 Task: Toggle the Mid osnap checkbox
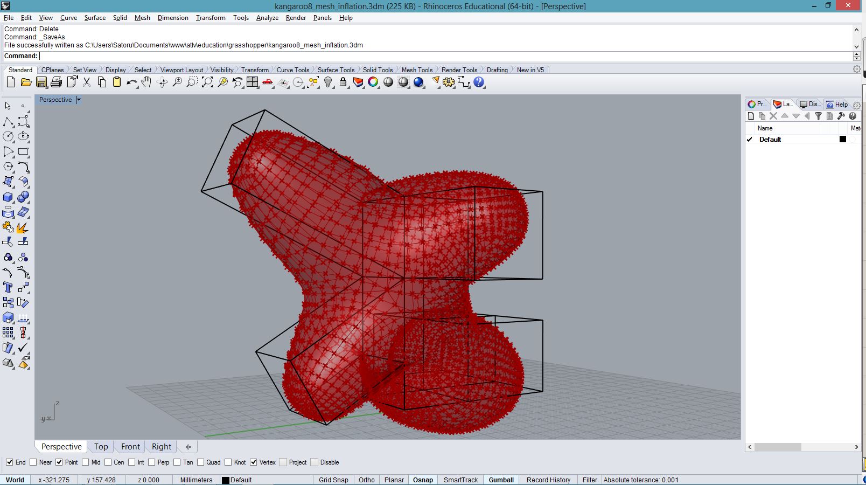[86, 462]
